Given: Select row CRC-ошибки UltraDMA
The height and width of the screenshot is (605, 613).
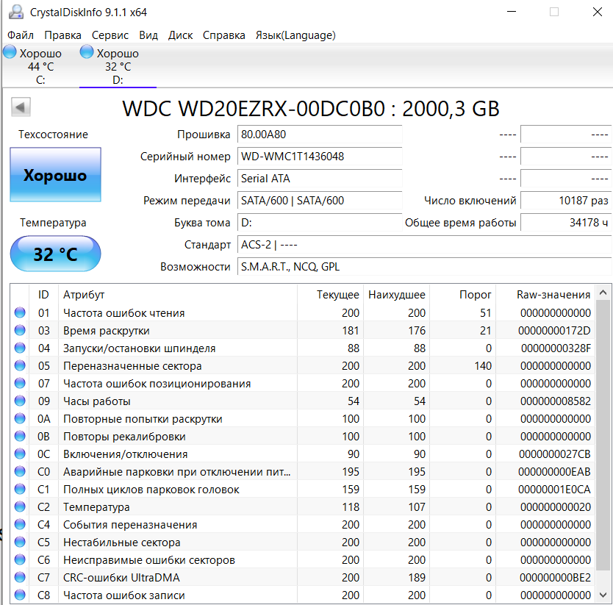Looking at the screenshot, I should click(303, 577).
